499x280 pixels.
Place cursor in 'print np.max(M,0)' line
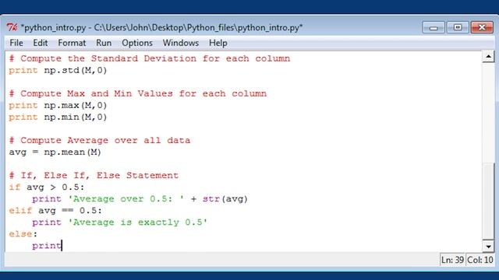(x=58, y=106)
